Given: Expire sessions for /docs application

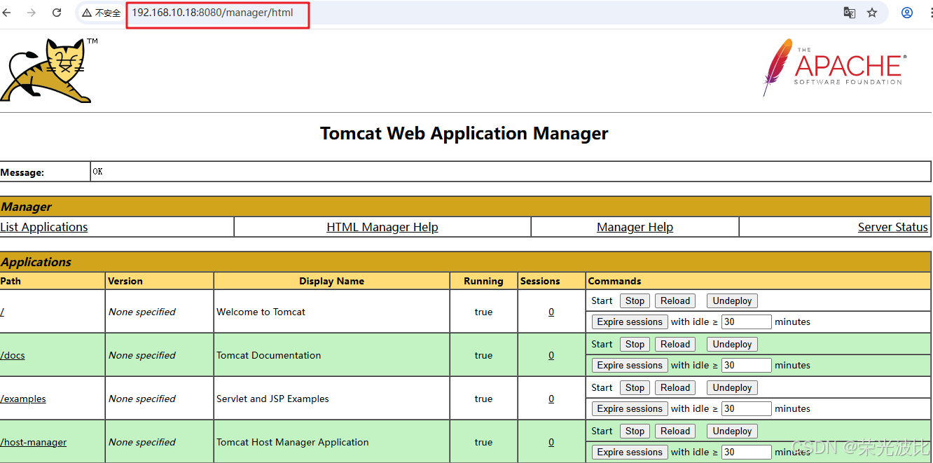Looking at the screenshot, I should pyautogui.click(x=630, y=365).
